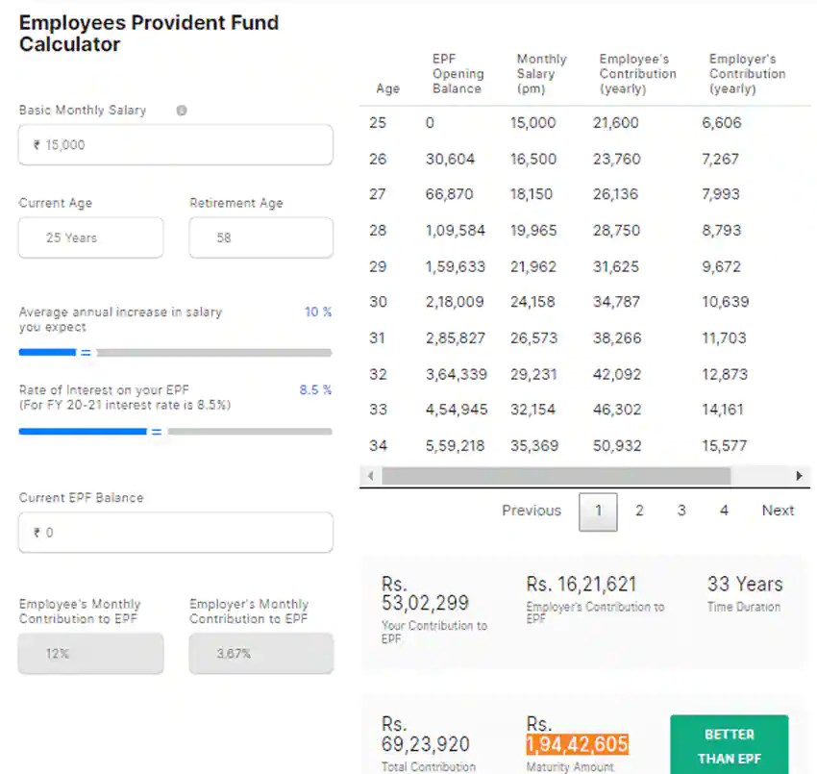Click the Next pagination link
This screenshot has height=774, width=817.
tap(777, 511)
